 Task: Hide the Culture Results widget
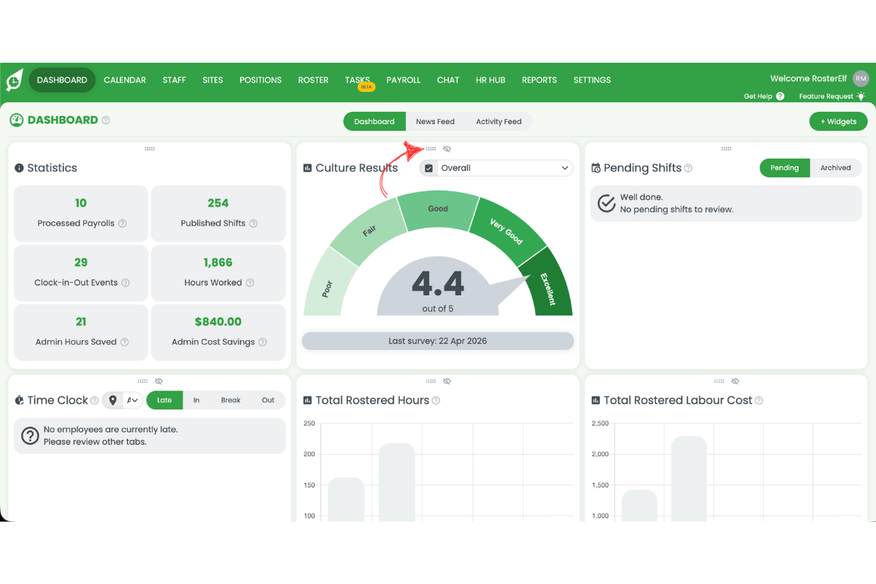click(447, 148)
